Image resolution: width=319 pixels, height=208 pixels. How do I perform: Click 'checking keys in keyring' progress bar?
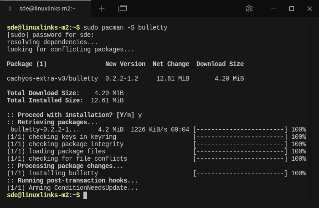coord(240,137)
